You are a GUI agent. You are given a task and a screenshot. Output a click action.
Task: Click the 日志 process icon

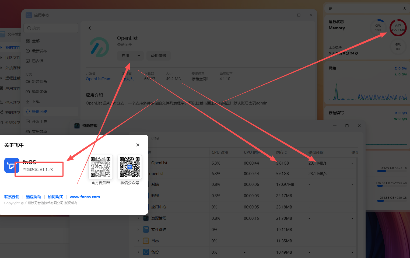pyautogui.click(x=146, y=241)
